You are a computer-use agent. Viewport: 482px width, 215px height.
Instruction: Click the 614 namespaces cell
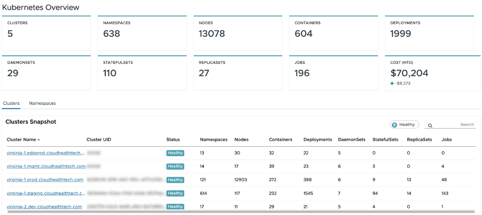(203, 193)
